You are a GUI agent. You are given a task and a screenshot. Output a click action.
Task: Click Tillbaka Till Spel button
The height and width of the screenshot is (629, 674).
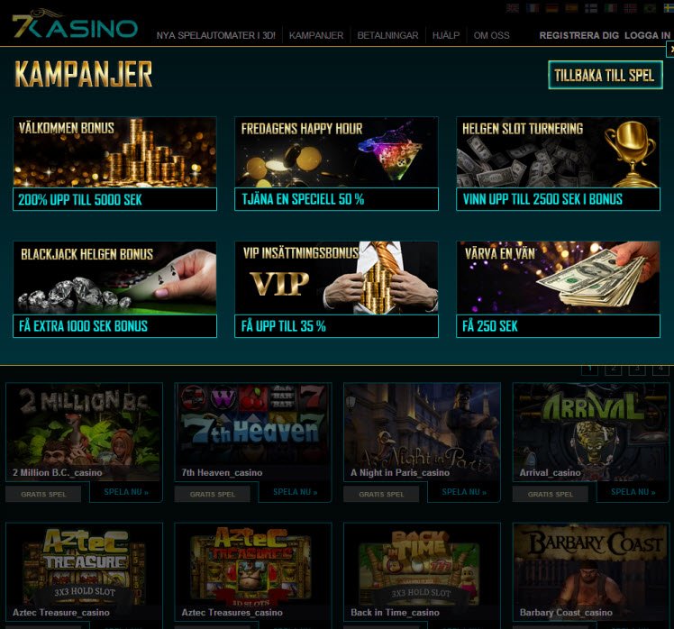coord(606,75)
